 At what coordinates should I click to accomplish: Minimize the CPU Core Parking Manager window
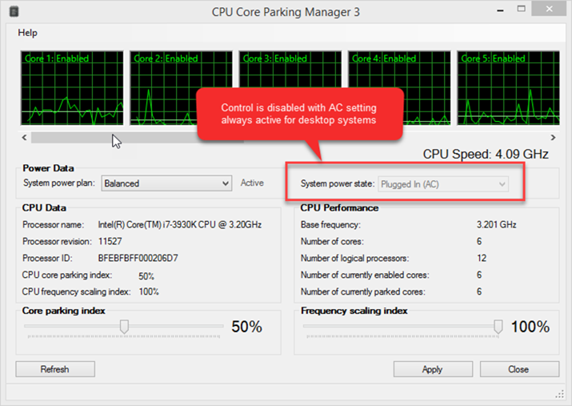click(501, 10)
